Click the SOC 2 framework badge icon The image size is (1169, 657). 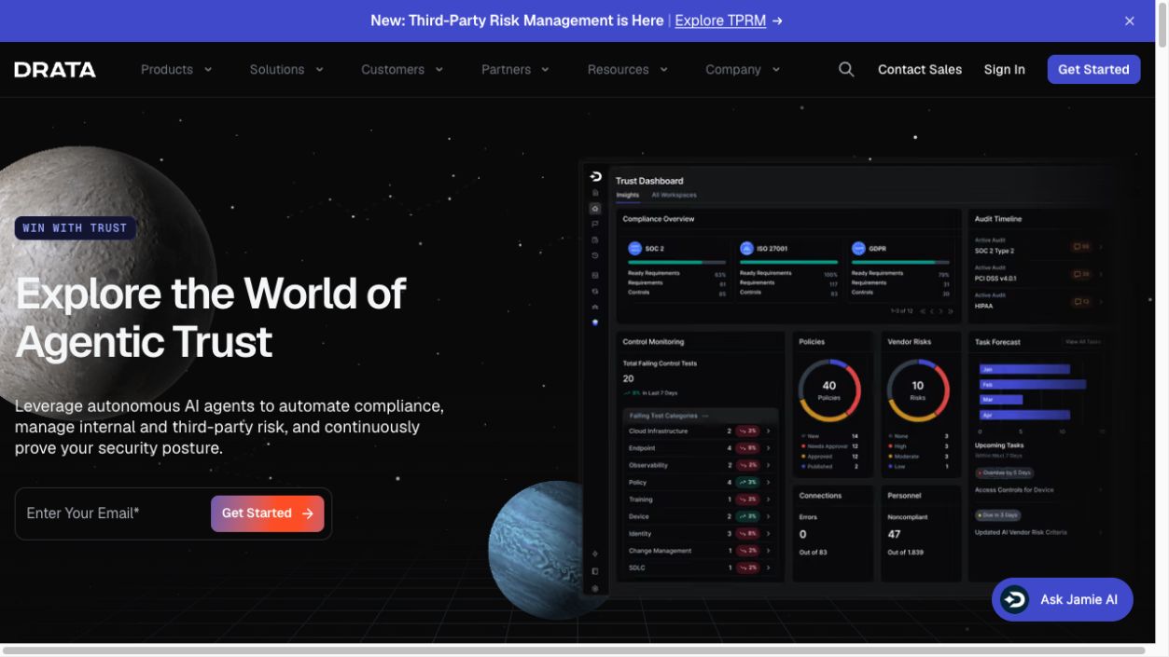(634, 249)
